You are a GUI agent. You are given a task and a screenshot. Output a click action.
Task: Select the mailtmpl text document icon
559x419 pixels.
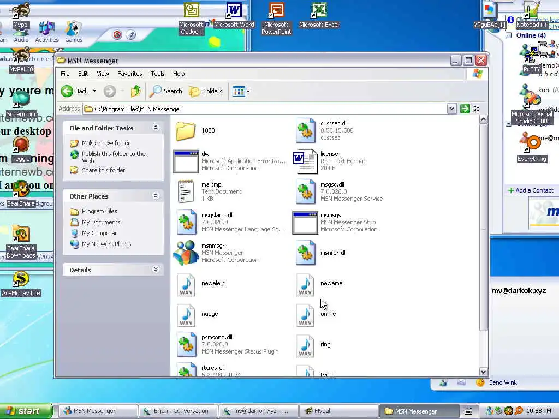(186, 191)
